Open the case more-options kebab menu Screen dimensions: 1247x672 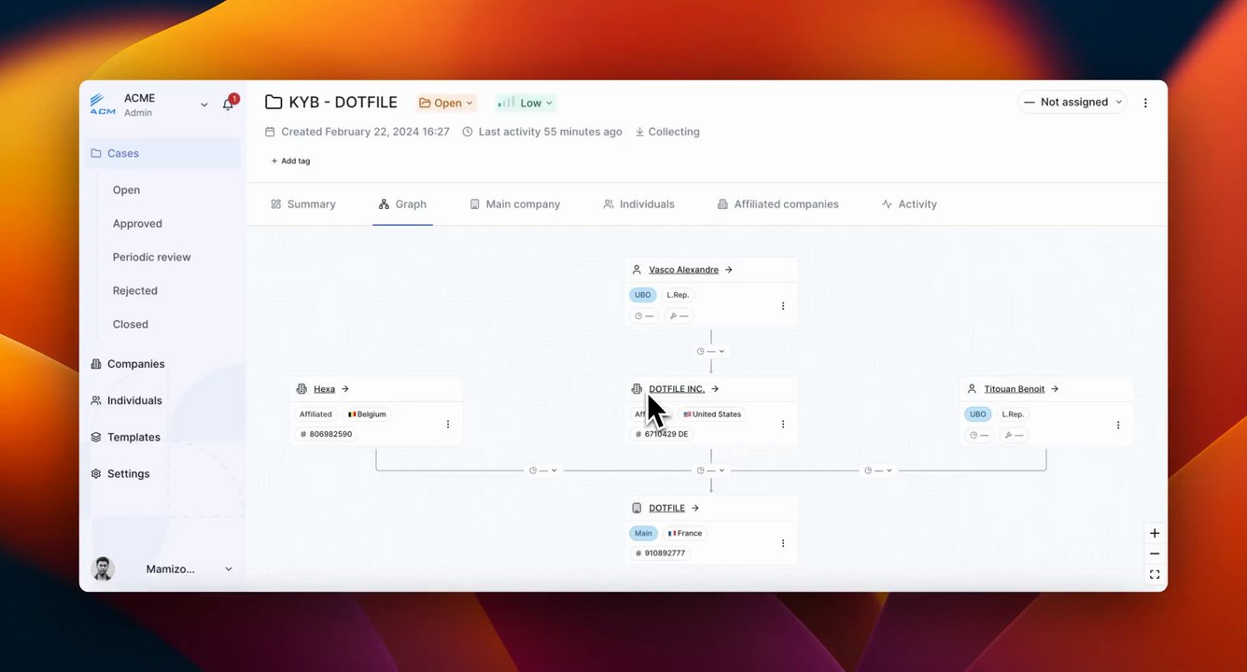pyautogui.click(x=1145, y=103)
